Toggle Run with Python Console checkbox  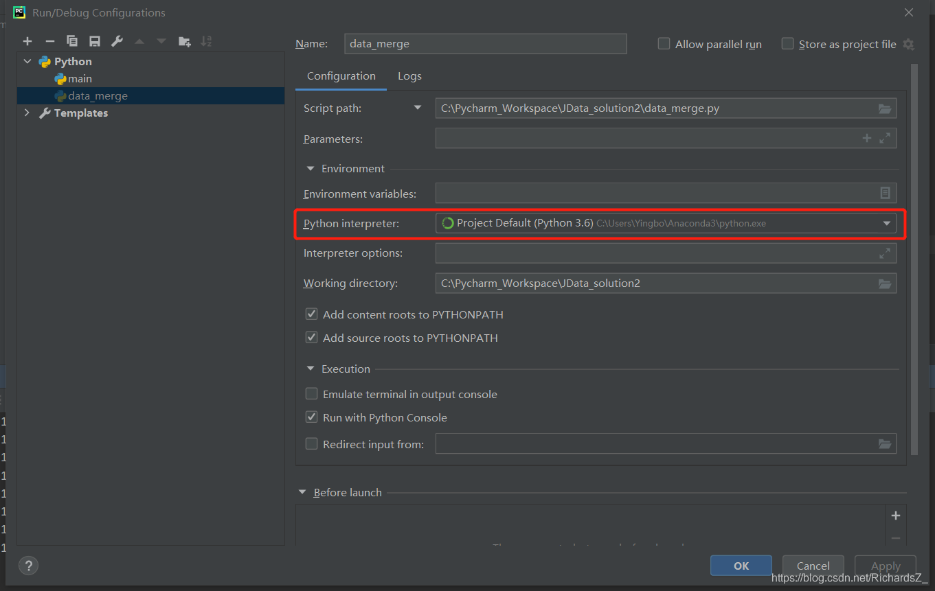[x=312, y=417]
